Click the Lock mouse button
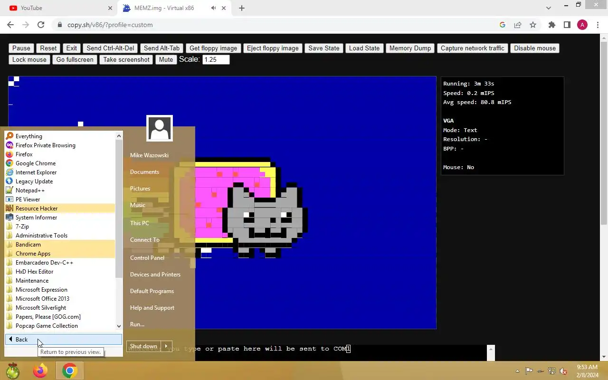This screenshot has height=380, width=608. tap(29, 59)
